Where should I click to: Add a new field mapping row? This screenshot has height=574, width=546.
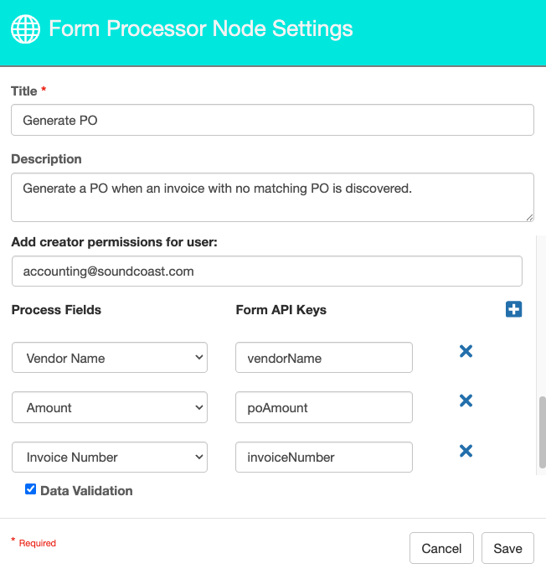[514, 309]
